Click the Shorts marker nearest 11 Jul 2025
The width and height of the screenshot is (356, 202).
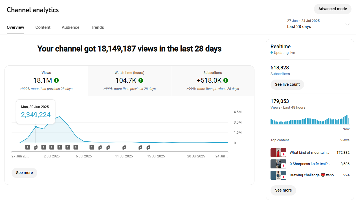[x=124, y=147]
